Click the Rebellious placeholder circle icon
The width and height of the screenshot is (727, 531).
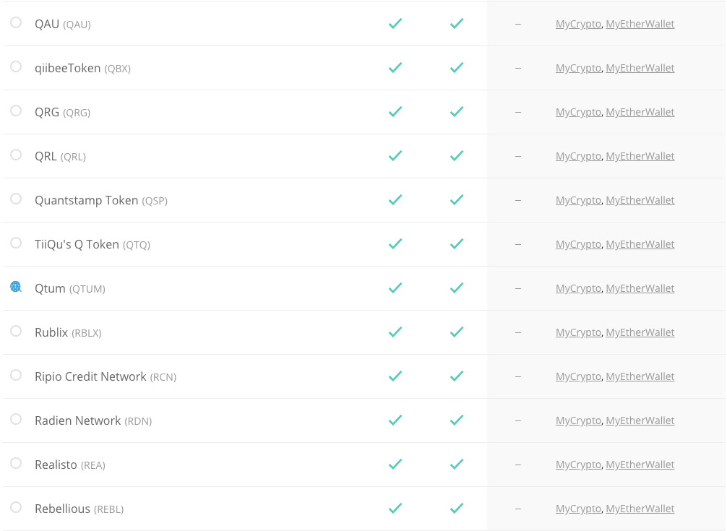[x=16, y=507]
